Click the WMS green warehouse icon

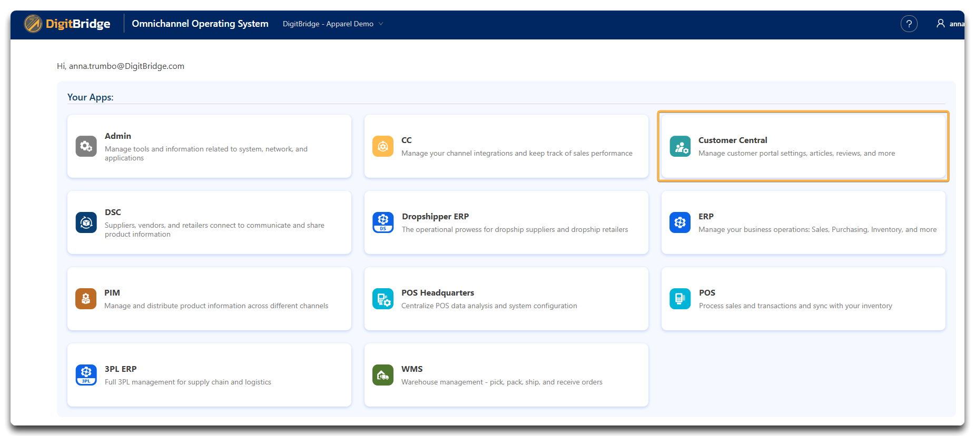pyautogui.click(x=383, y=375)
